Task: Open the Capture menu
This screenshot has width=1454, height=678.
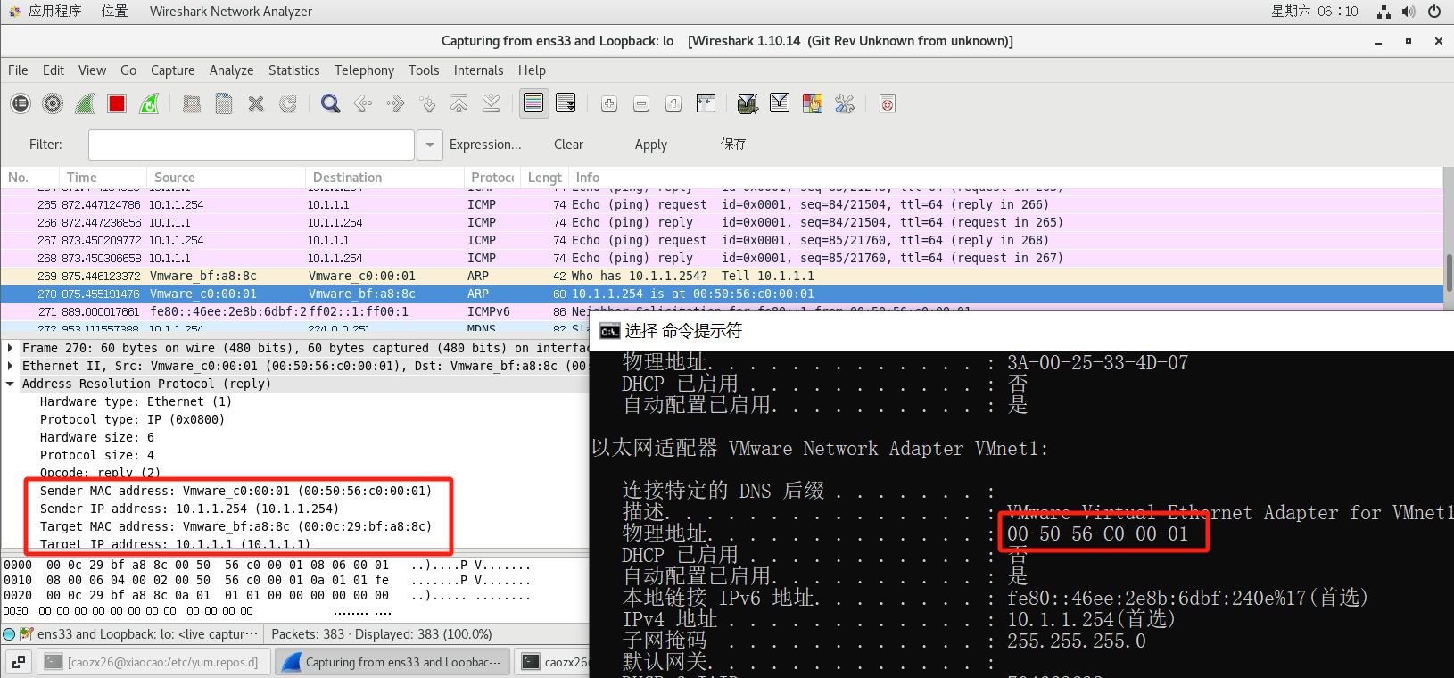Action: (x=172, y=70)
